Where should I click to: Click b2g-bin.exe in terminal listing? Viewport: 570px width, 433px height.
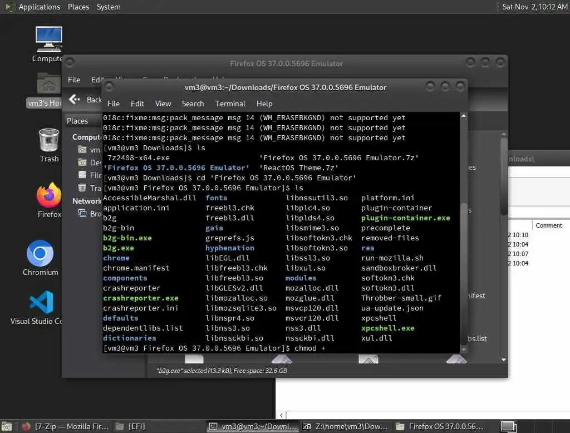click(x=127, y=238)
